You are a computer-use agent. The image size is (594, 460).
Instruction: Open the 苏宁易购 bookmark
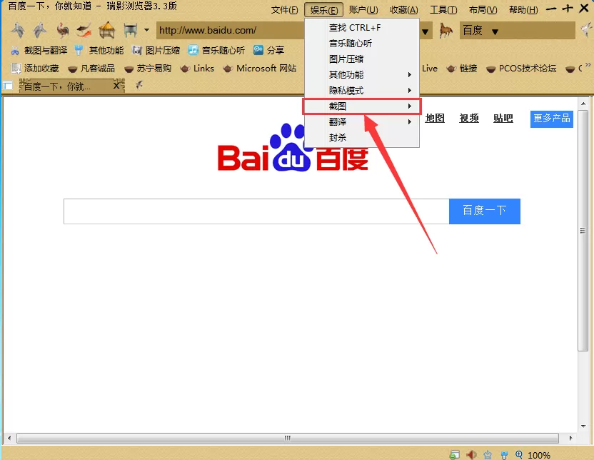148,69
